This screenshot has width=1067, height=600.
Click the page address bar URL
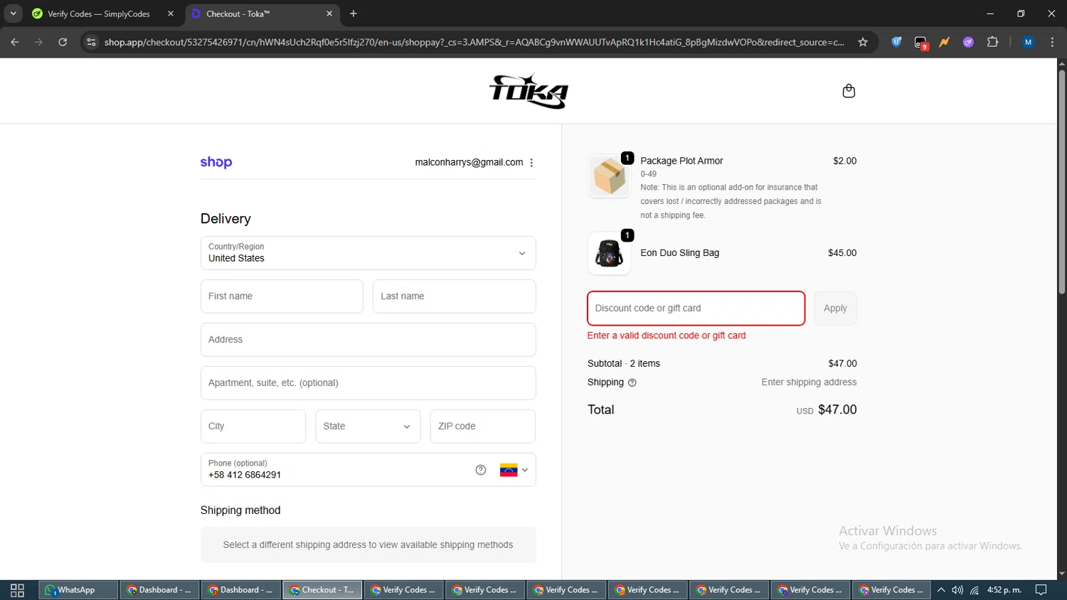(474, 42)
